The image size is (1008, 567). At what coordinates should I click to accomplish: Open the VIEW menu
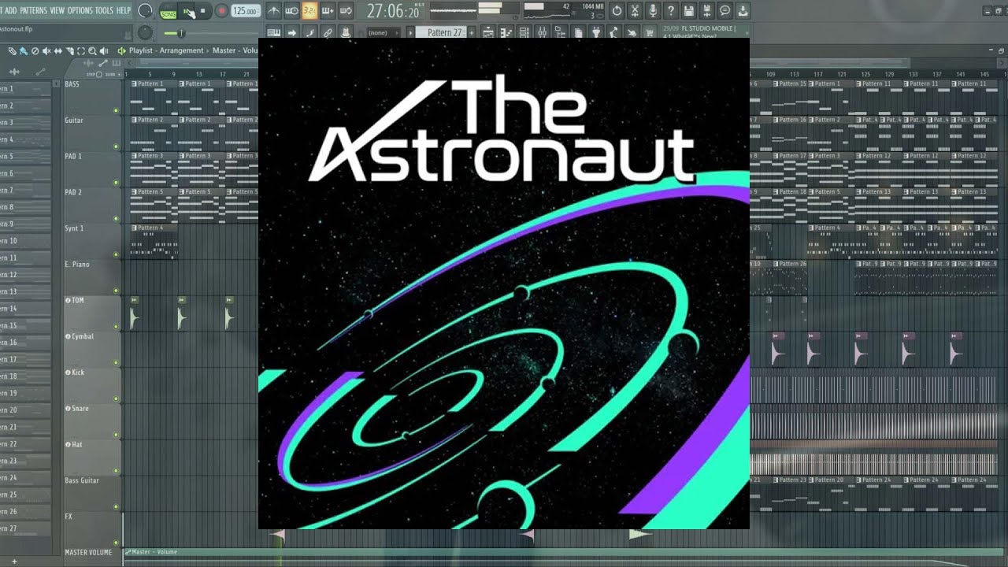coord(57,10)
